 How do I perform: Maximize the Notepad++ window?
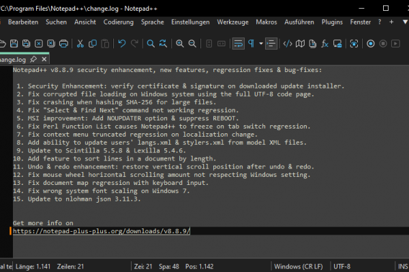tap(386, 8)
